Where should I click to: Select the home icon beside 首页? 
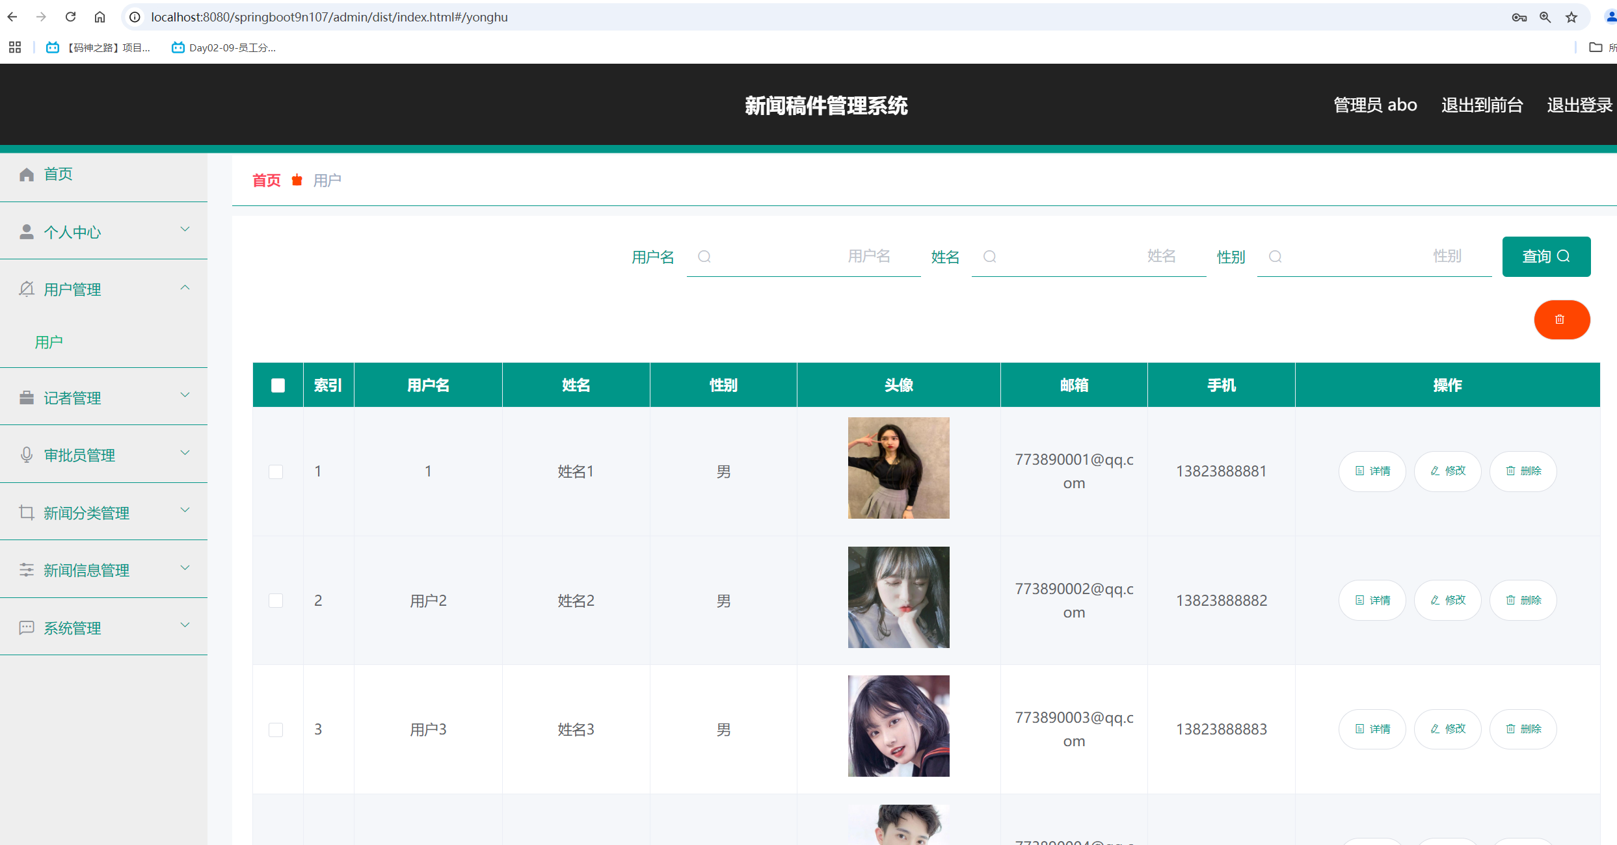click(27, 174)
